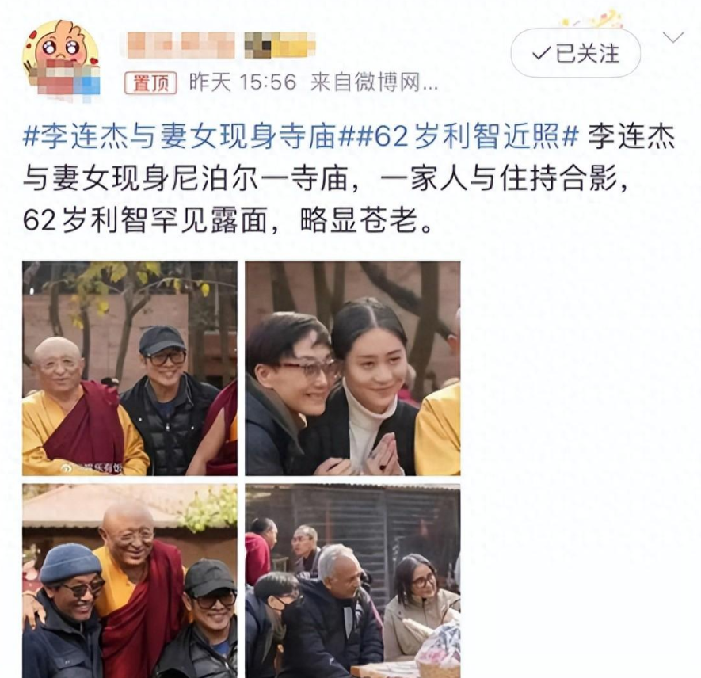Open photo of monk beside man in cap
Viewport: 701px width, 678px height.
coord(130,368)
